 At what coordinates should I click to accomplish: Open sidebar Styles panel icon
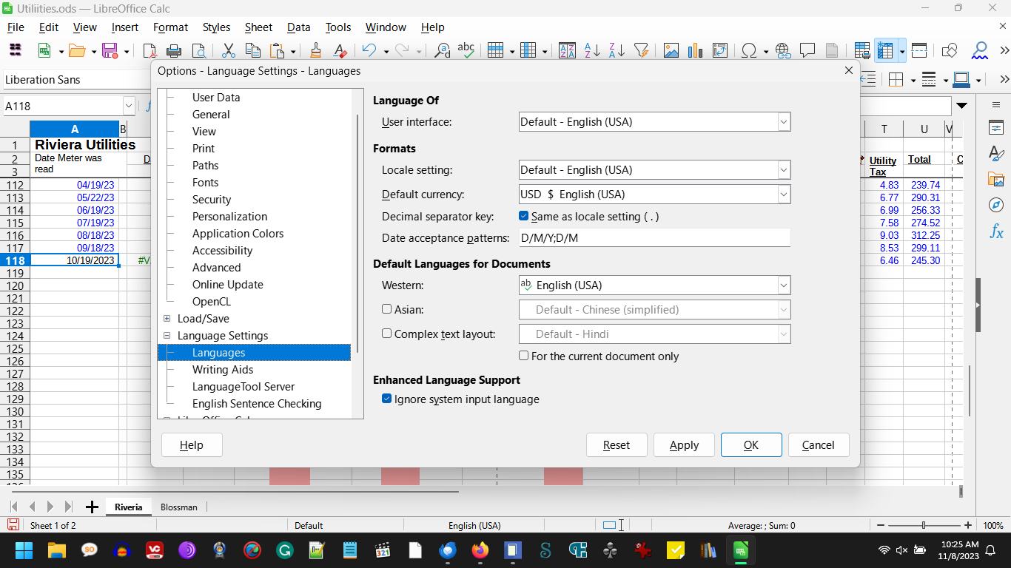click(996, 154)
